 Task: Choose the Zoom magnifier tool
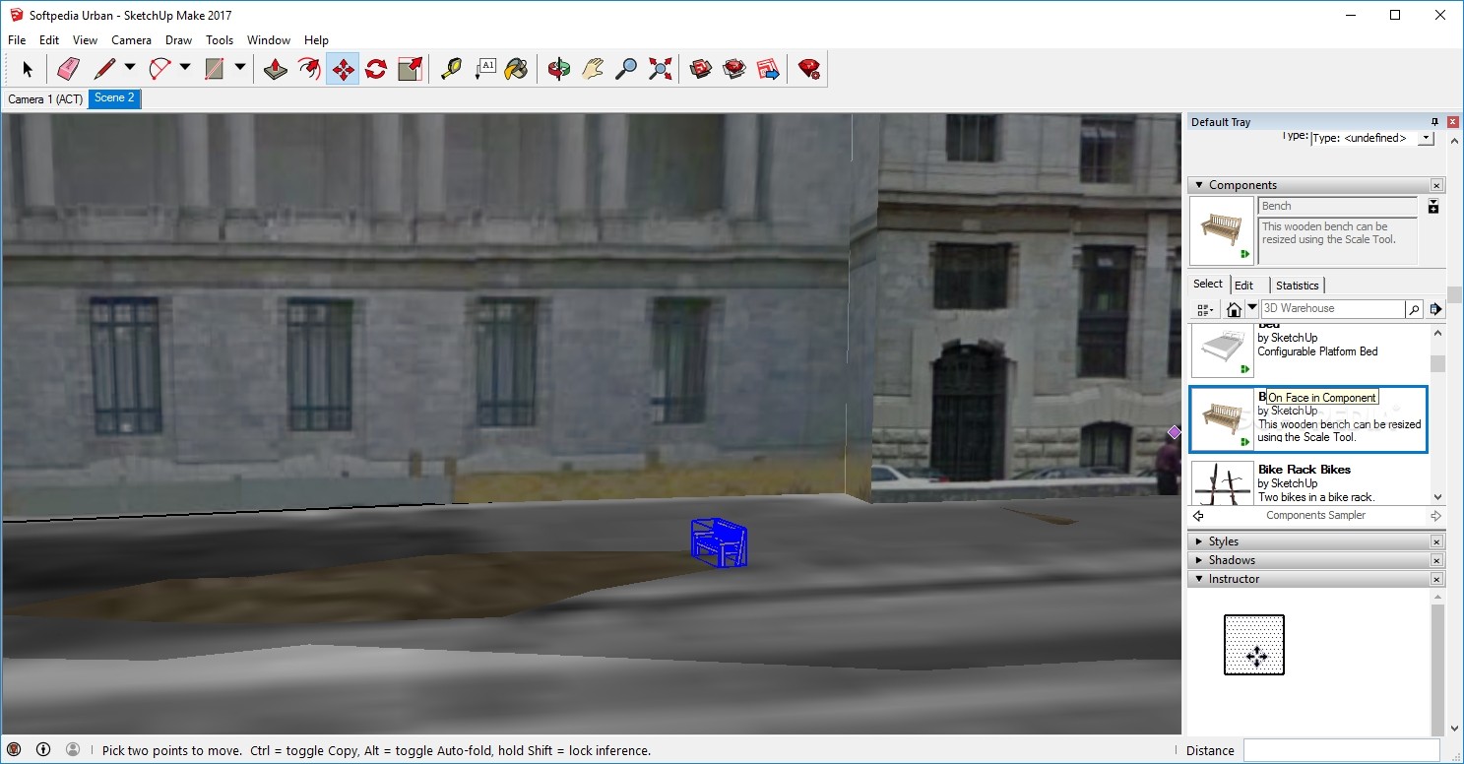pos(626,69)
